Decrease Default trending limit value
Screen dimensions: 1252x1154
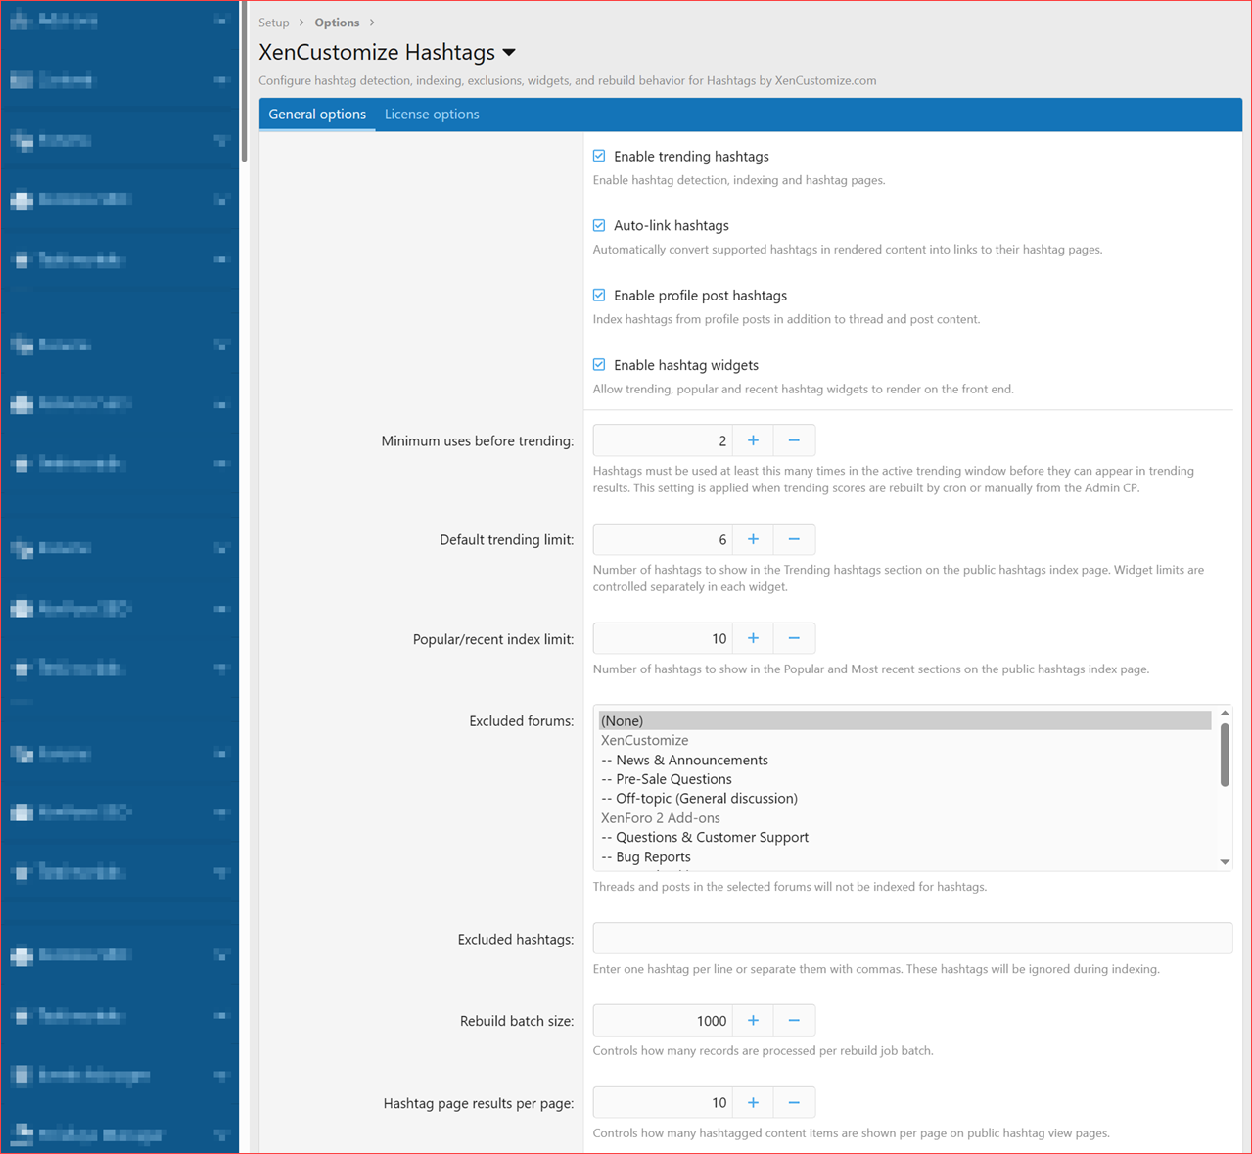click(794, 539)
